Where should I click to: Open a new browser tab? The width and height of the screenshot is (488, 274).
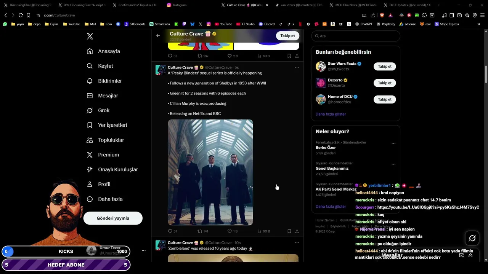439,5
